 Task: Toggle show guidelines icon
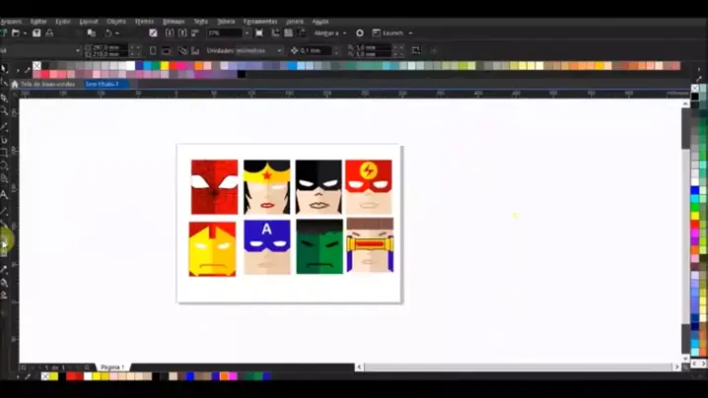click(301, 33)
